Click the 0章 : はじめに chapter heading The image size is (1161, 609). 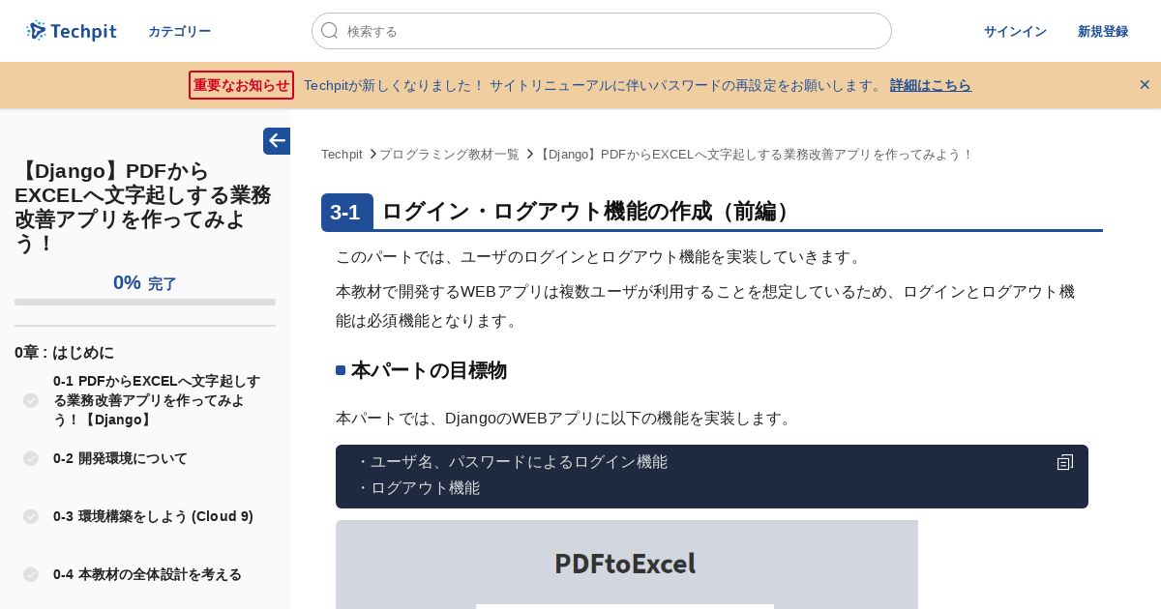pyautogui.click(x=64, y=353)
